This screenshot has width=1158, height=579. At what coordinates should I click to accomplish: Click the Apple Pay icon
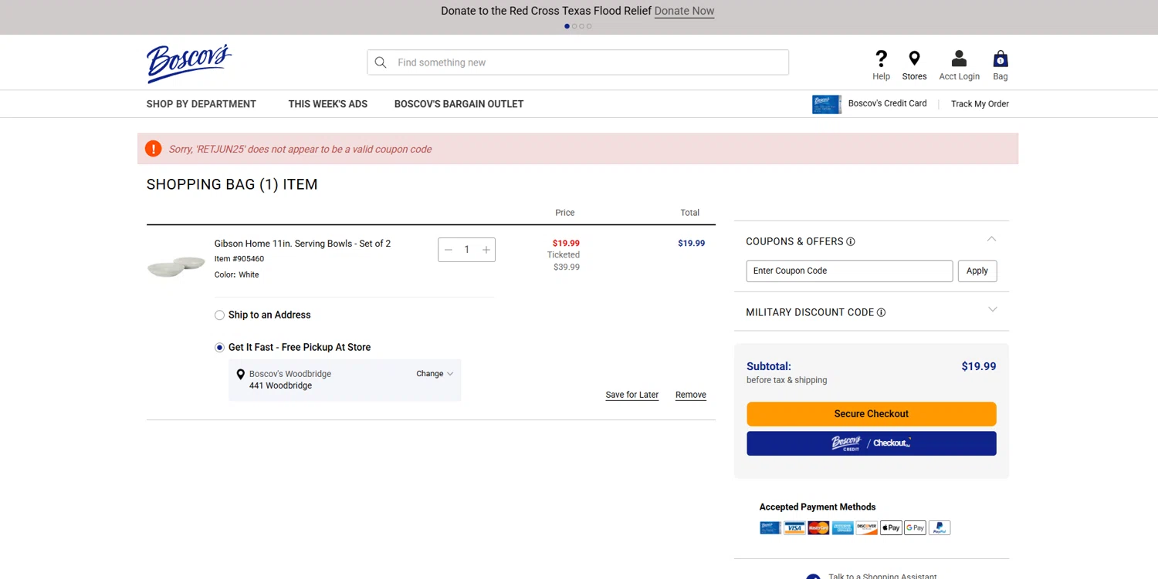(891, 528)
